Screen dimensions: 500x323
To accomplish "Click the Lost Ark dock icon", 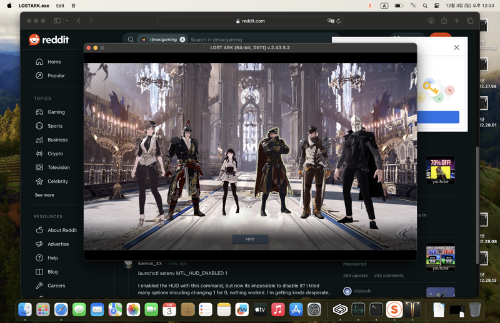I will pyautogui.click(x=412, y=309).
